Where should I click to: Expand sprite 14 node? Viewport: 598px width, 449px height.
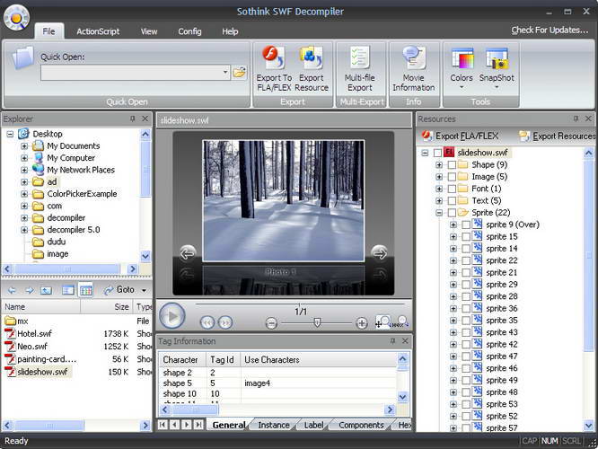coord(453,249)
